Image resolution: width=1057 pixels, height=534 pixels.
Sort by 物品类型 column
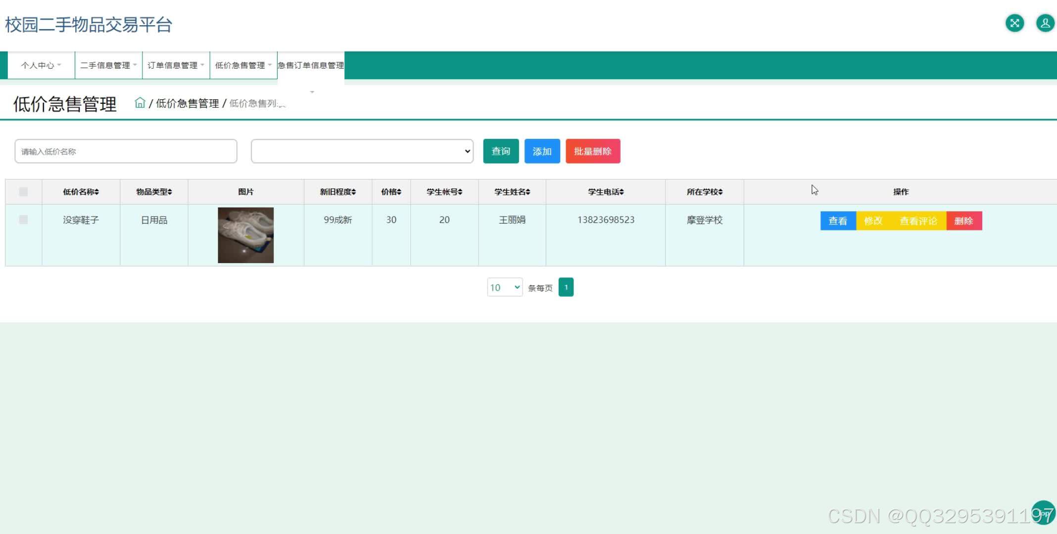pos(154,192)
